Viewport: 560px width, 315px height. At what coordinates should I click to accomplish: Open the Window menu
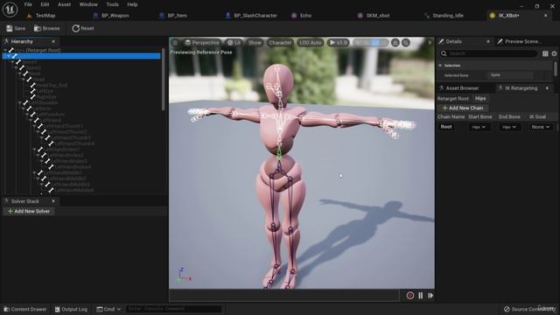click(x=88, y=4)
